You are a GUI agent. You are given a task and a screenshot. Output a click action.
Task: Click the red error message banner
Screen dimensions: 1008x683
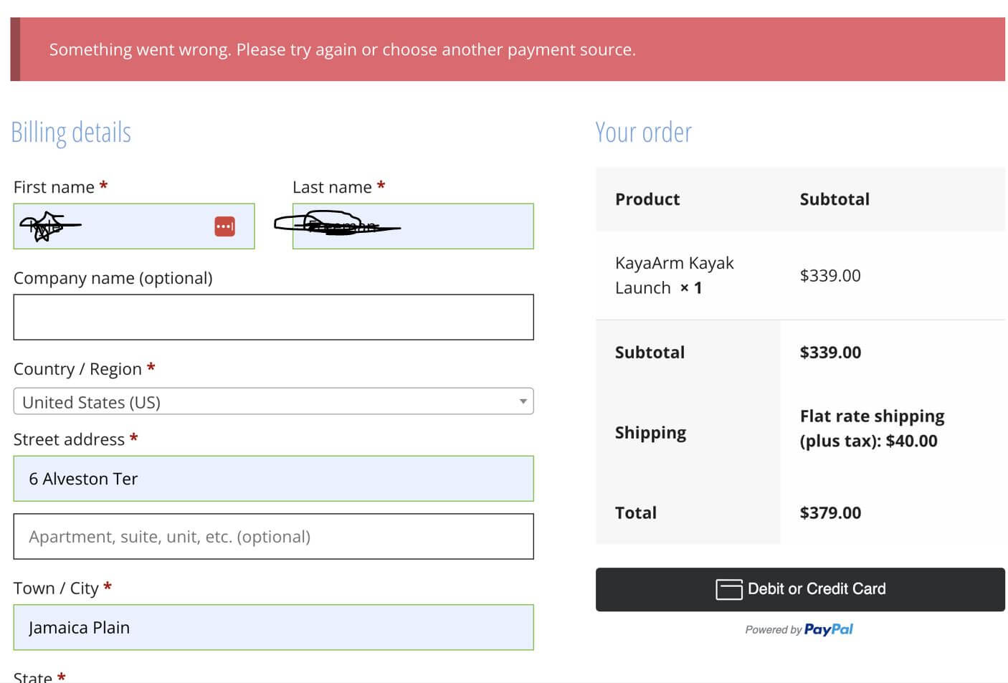[x=508, y=49]
